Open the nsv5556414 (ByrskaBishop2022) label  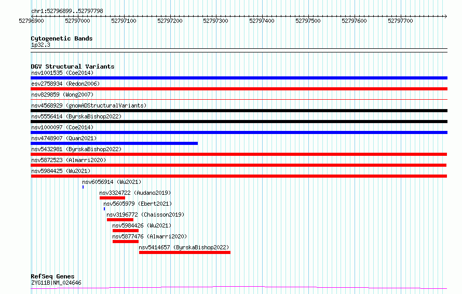click(x=76, y=116)
